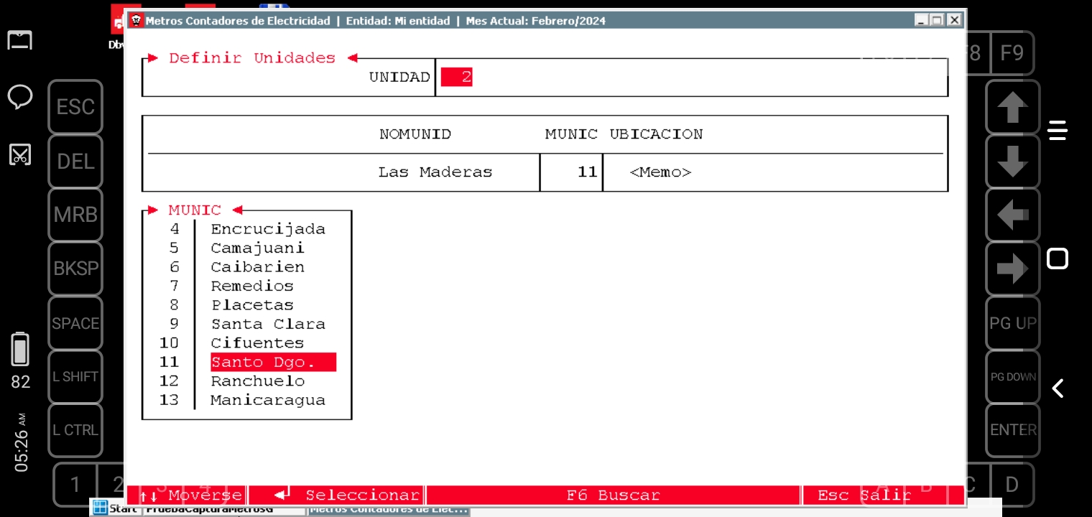Click the F6 Buscar status bar option
This screenshot has width=1092, height=517.
pos(613,495)
